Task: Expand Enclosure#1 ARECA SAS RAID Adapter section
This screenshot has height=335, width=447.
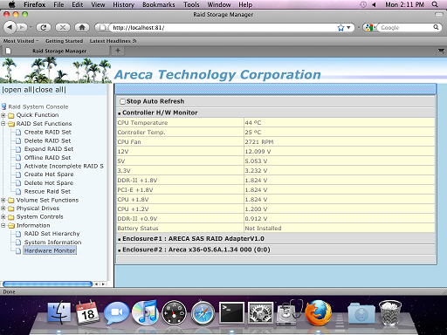Action: click(x=120, y=239)
